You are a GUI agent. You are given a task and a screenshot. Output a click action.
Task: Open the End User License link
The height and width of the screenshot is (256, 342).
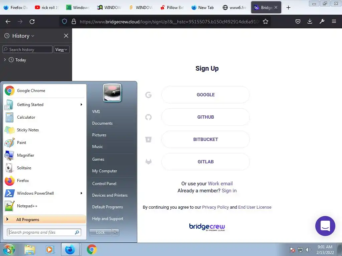tap(255, 207)
